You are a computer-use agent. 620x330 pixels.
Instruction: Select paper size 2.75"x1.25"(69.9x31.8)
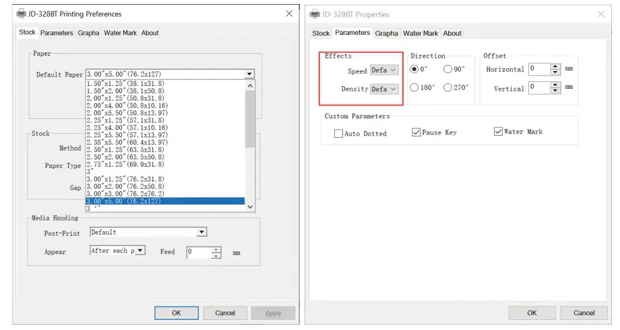coord(165,165)
